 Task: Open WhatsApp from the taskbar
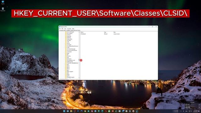pyautogui.click(x=109, y=111)
